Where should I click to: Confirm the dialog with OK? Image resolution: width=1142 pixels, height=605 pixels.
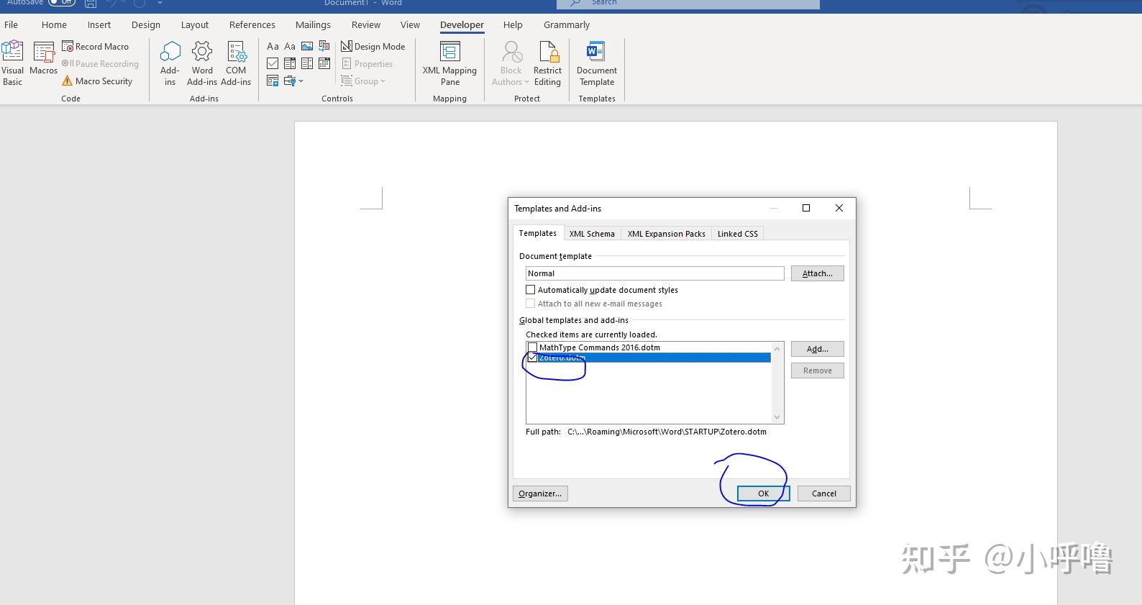pos(763,493)
